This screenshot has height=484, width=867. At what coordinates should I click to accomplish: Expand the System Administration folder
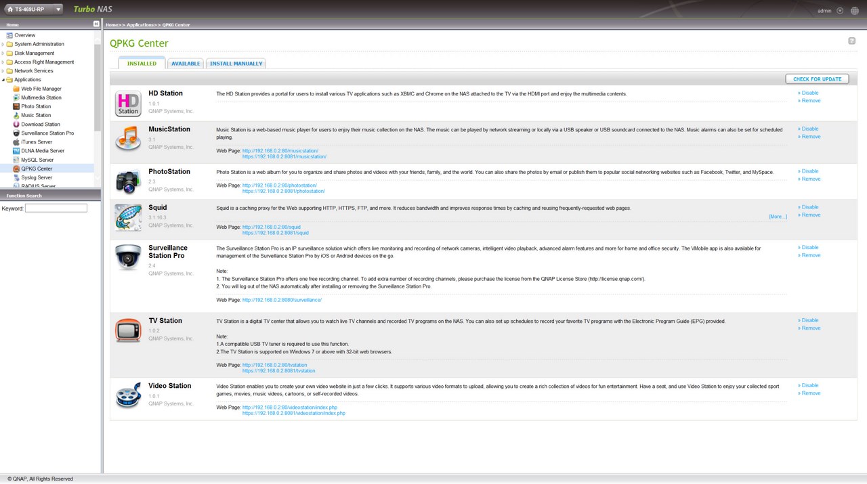click(x=3, y=44)
